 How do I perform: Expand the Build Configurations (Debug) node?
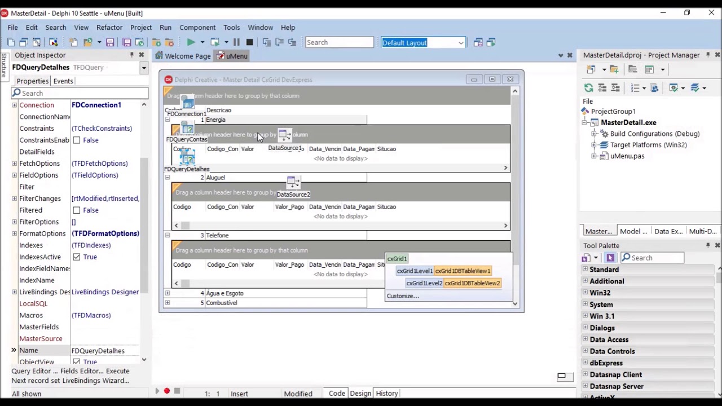(594, 134)
